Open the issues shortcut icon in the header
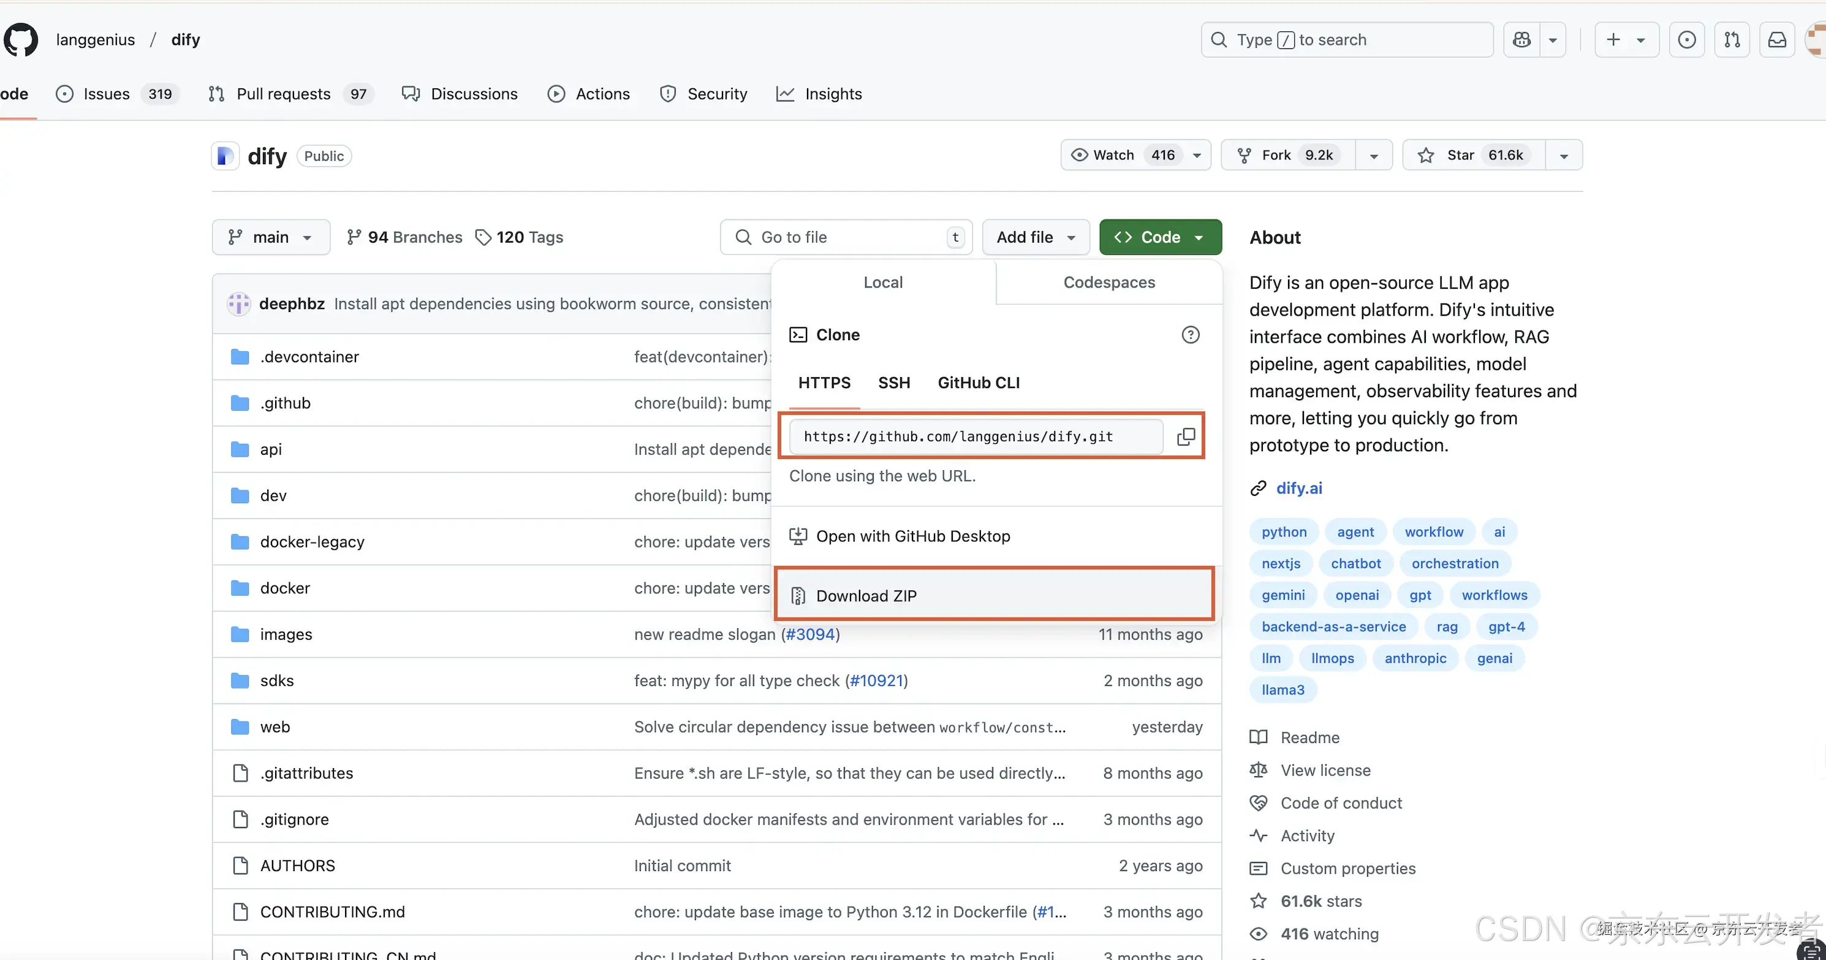Viewport: 1826px width, 960px height. click(1686, 40)
